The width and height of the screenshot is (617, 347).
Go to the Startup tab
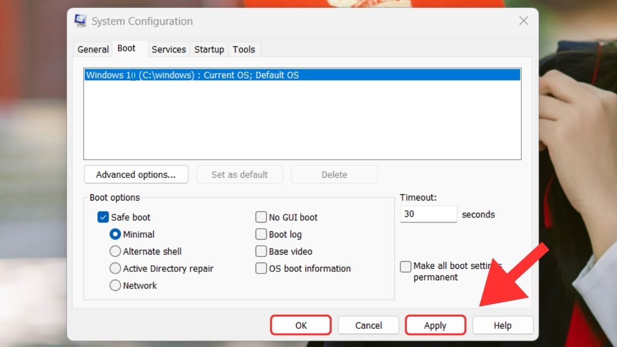209,49
